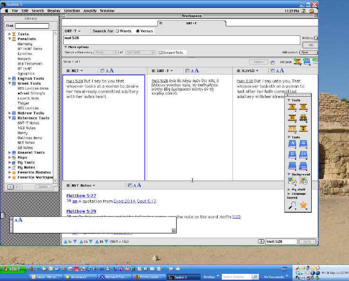Open Greek tools blue book in palette

(x=303, y=144)
